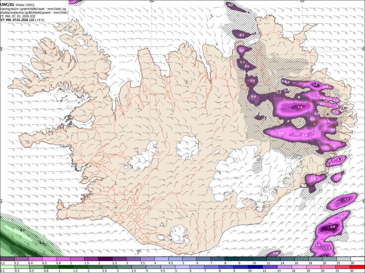Select upper legend swatch between 3 and 3.5
This screenshot has width=365, height=273.
133,259
